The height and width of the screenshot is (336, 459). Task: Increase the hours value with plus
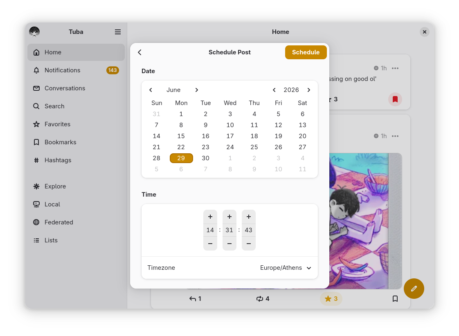tap(210, 217)
